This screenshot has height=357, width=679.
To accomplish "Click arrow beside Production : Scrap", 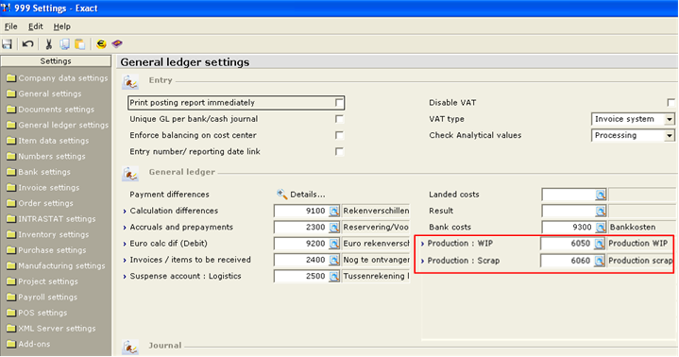I will click(x=423, y=262).
